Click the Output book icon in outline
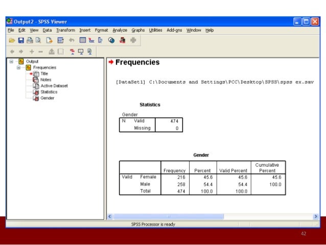Screen dimensions: 326x245 pos(21,61)
